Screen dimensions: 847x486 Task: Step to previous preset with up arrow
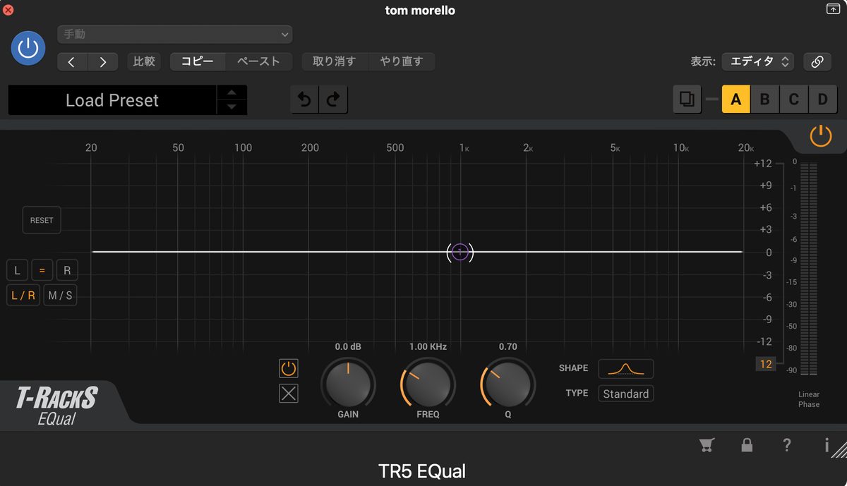[x=232, y=93]
